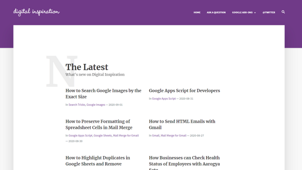Open Google Apps Script for Developers article
The height and width of the screenshot is (170, 302).
[x=184, y=91]
